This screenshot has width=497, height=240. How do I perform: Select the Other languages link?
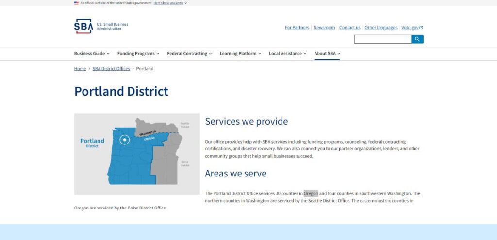381,28
